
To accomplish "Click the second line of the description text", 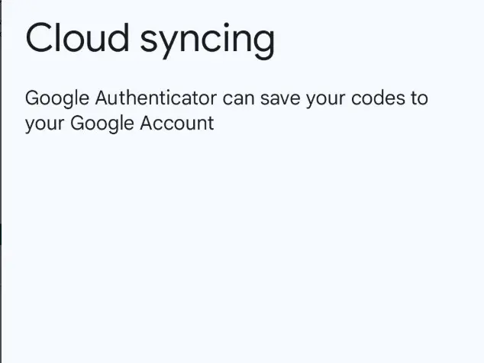I will (x=119, y=124).
